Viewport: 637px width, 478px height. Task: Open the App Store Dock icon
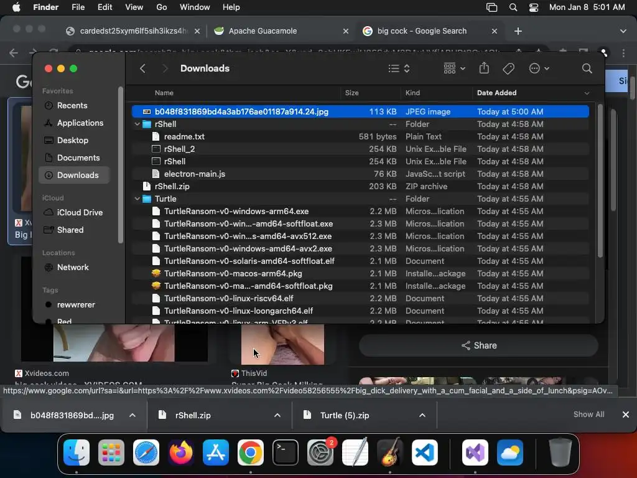(216, 452)
